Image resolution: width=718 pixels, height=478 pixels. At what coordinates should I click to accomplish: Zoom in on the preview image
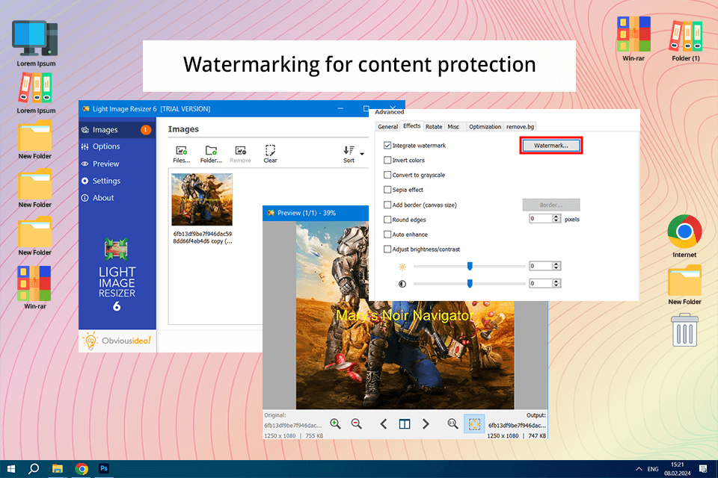pyautogui.click(x=335, y=424)
